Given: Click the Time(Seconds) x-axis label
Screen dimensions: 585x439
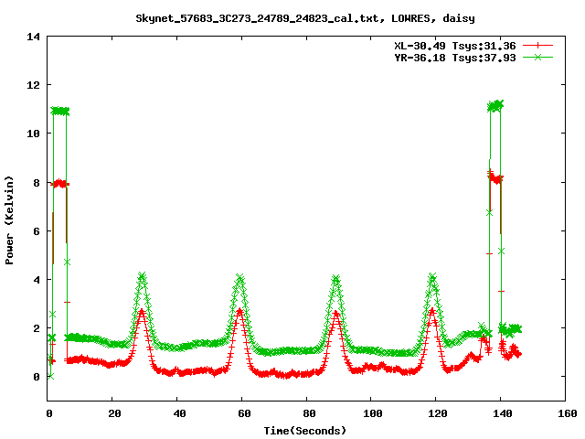Looking at the screenshot, I should (304, 431).
